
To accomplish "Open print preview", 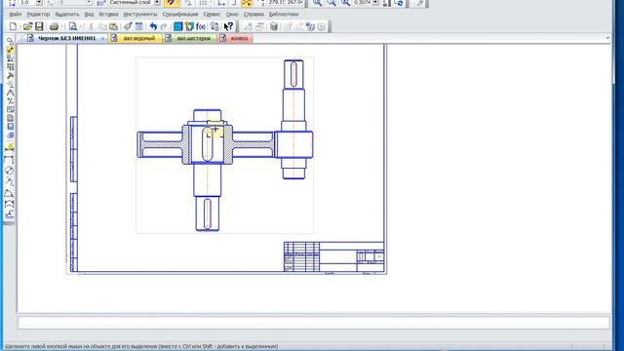I will tap(73, 26).
